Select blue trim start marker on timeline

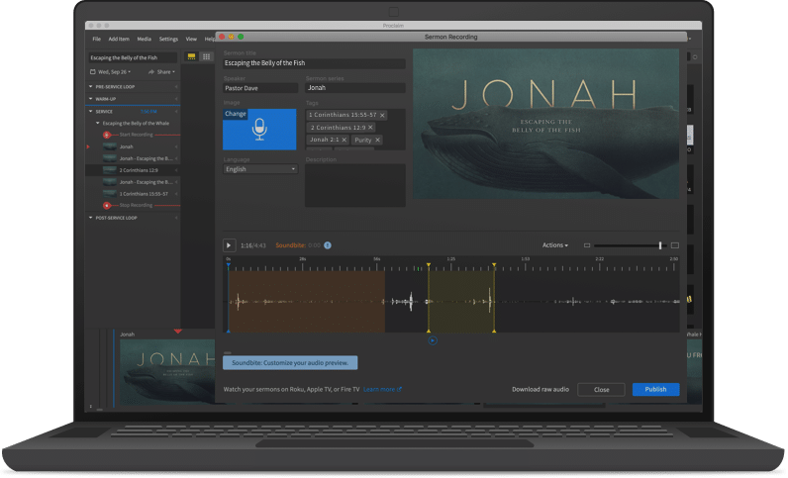click(x=228, y=265)
